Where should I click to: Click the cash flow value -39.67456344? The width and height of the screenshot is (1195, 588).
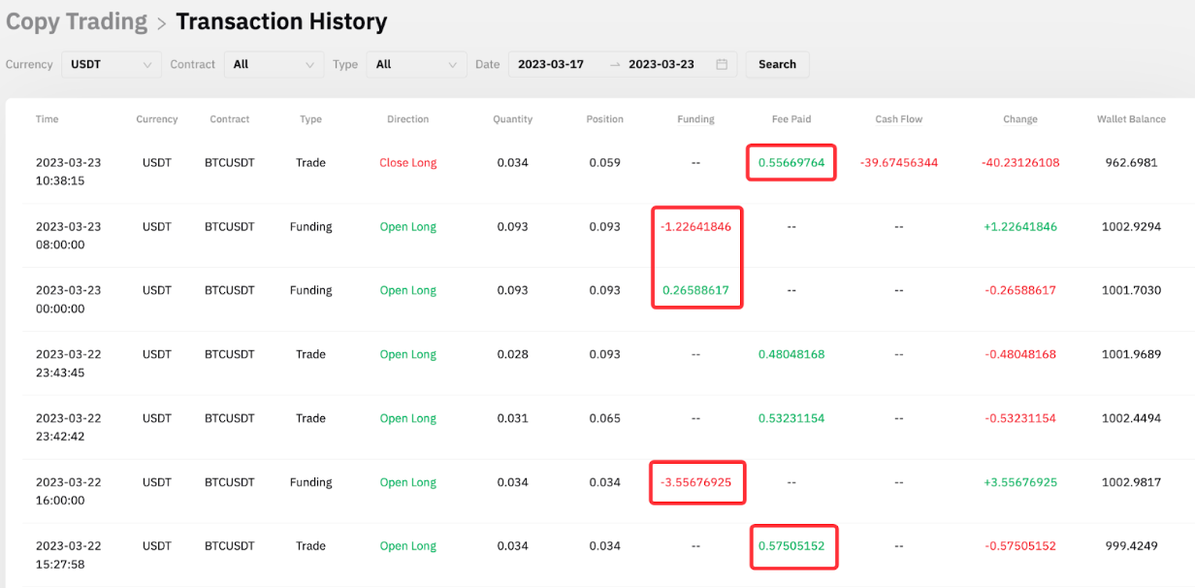click(x=898, y=163)
